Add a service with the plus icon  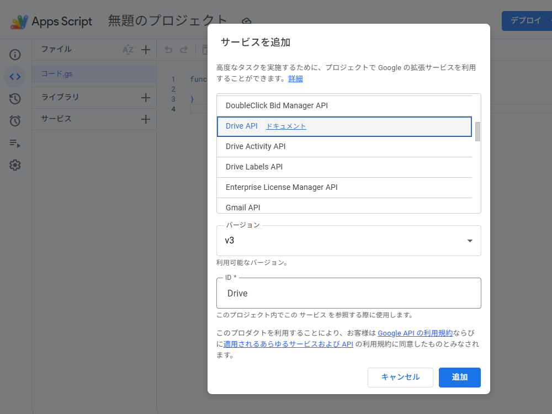(x=146, y=119)
